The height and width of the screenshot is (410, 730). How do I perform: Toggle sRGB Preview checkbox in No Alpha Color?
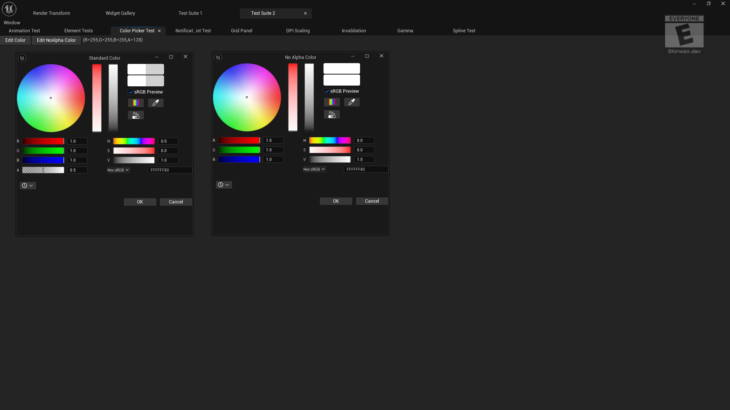(x=327, y=91)
